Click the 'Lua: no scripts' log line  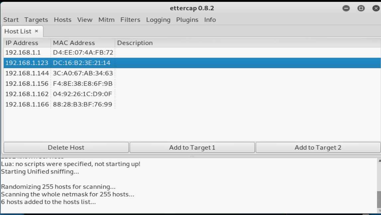pyautogui.click(x=70, y=164)
